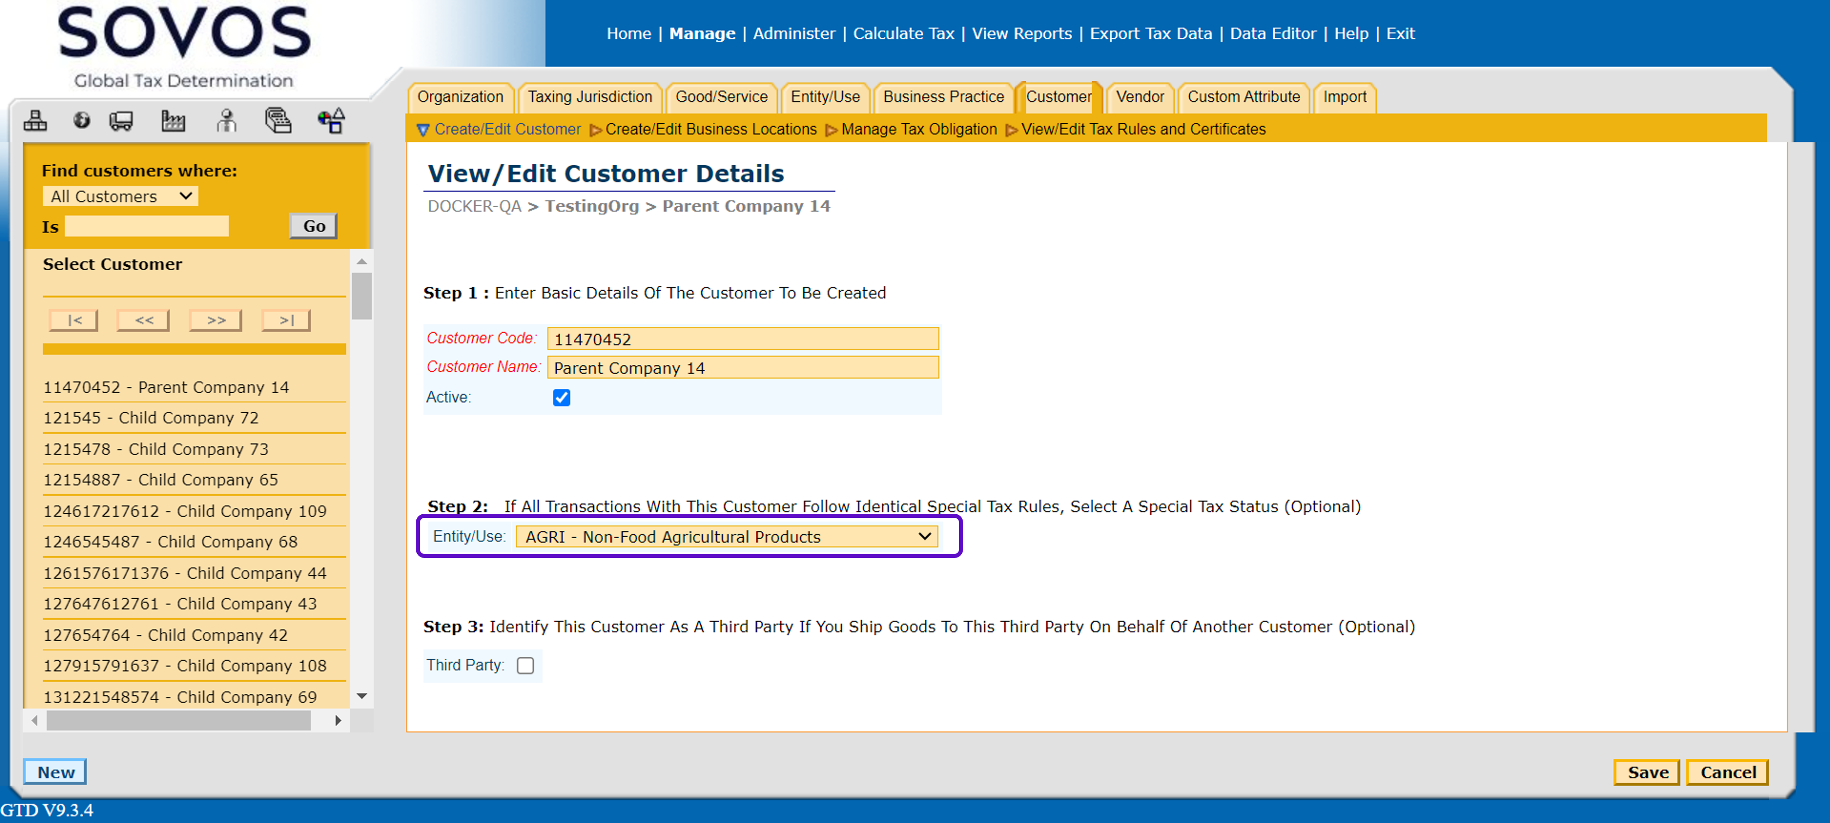Open the All Customers filter dropdown

[x=120, y=197]
